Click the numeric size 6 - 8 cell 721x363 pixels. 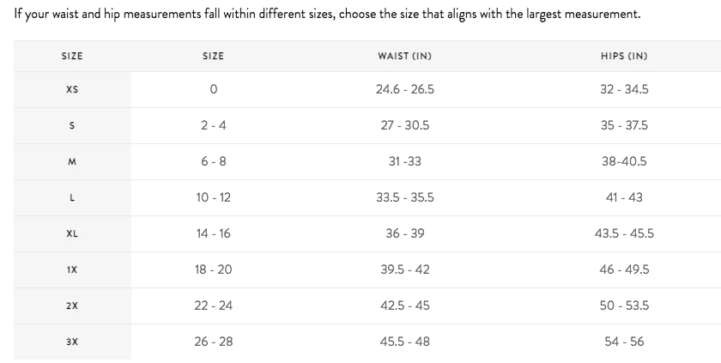tap(213, 161)
